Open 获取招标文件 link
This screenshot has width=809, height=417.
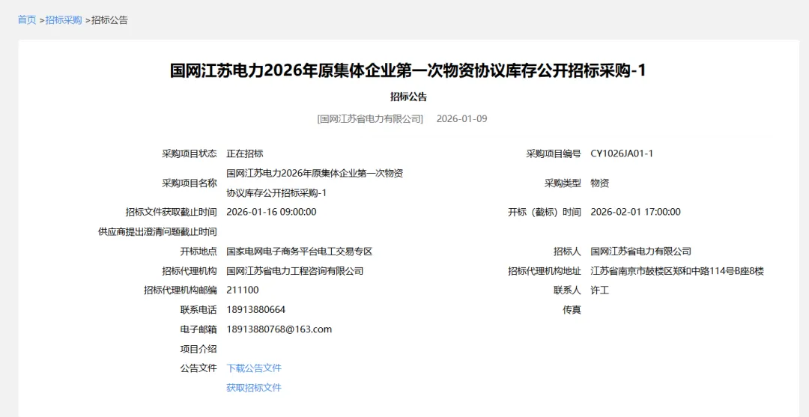click(x=254, y=388)
